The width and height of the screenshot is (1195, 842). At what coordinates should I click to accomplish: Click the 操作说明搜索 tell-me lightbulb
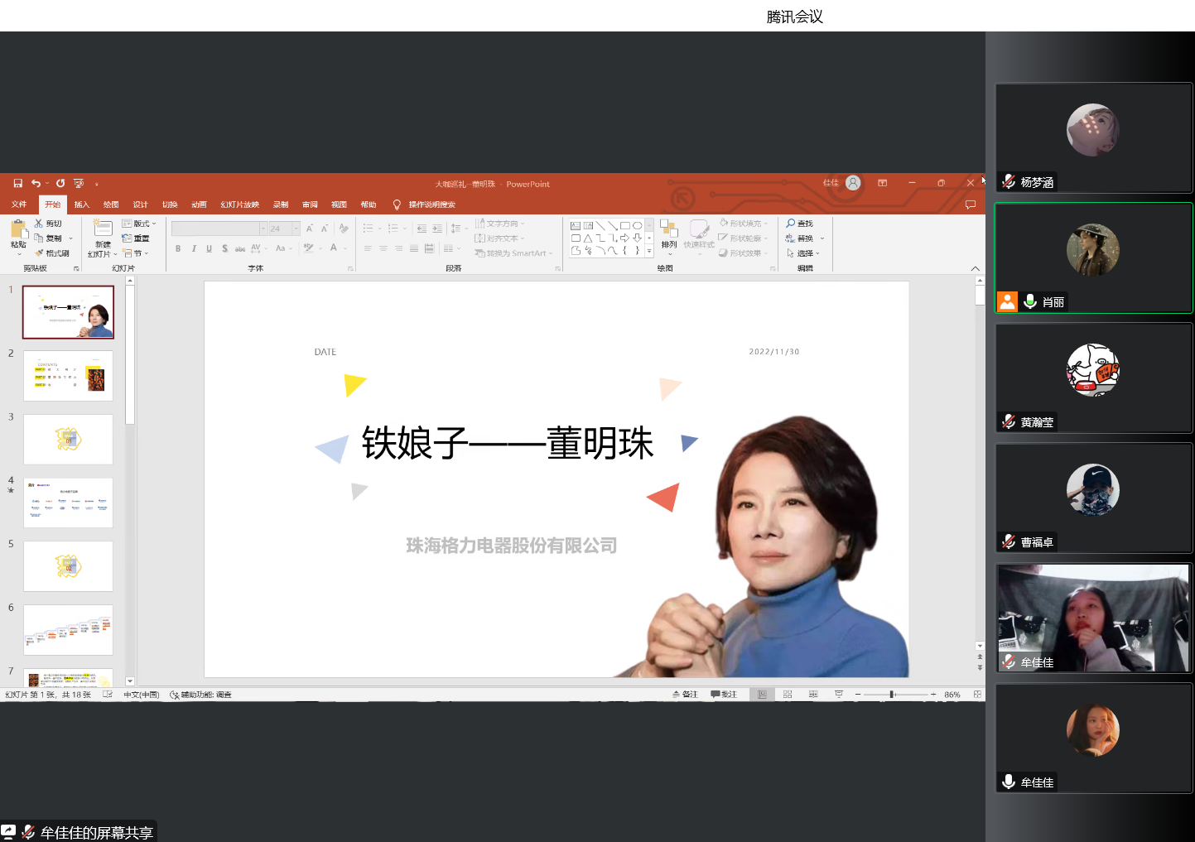(x=397, y=204)
